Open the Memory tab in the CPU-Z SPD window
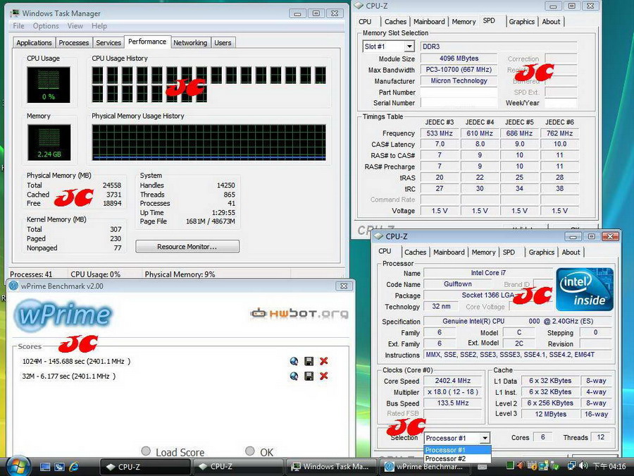The height and width of the screenshot is (476, 634). coord(464,21)
